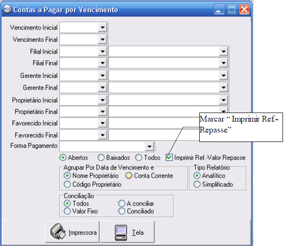293x246 pixels.
Task: Choose the Todos status radio button
Action: click(x=138, y=158)
